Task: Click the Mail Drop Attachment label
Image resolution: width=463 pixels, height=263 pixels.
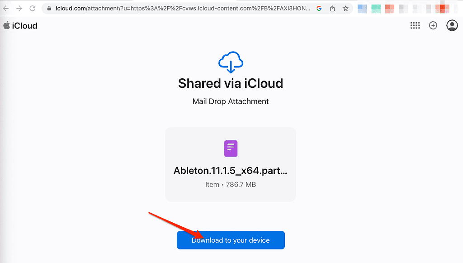Action: (231, 101)
